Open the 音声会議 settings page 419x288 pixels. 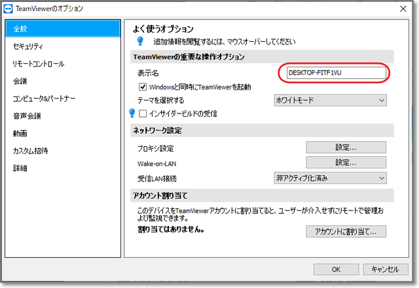click(63, 116)
